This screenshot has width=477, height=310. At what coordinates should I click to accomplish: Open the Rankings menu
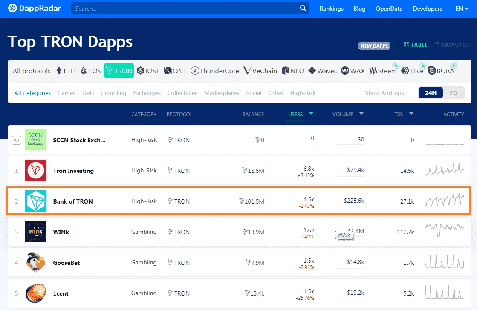click(x=331, y=9)
